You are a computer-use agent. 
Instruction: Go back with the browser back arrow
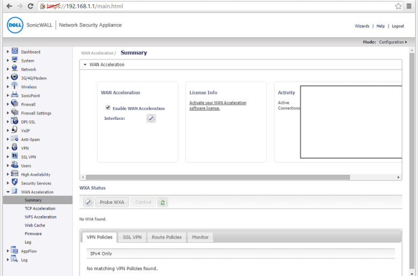tap(9, 6)
